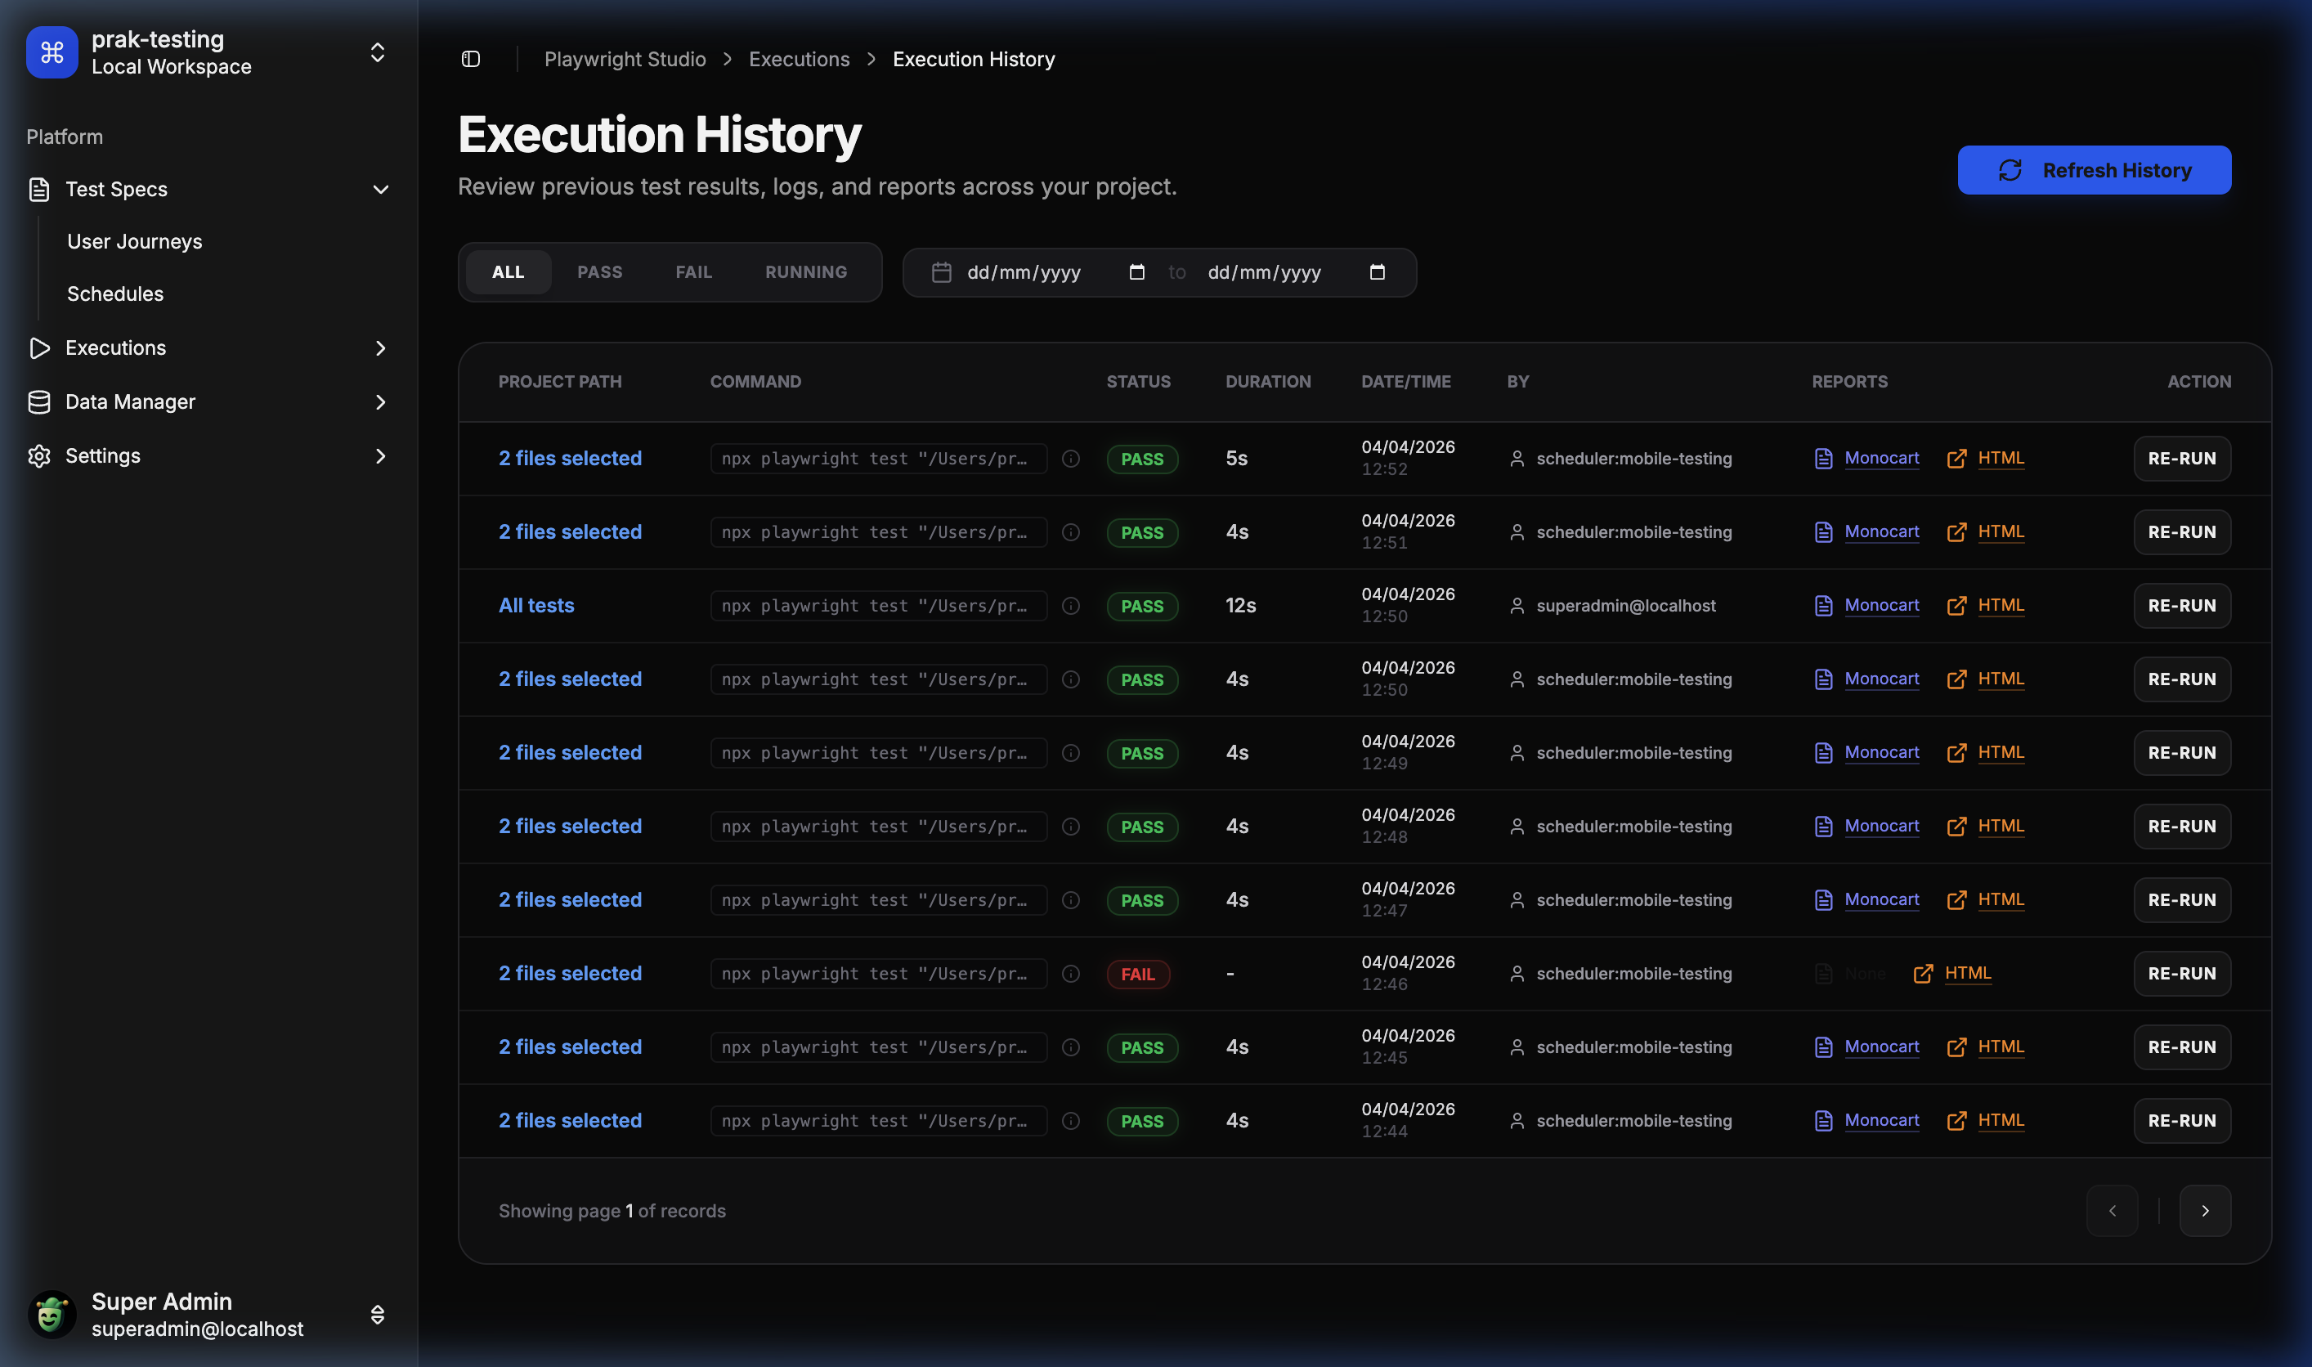Viewport: 2312px width, 1367px height.
Task: Expand the Executions sidebar menu
Action: click(380, 348)
